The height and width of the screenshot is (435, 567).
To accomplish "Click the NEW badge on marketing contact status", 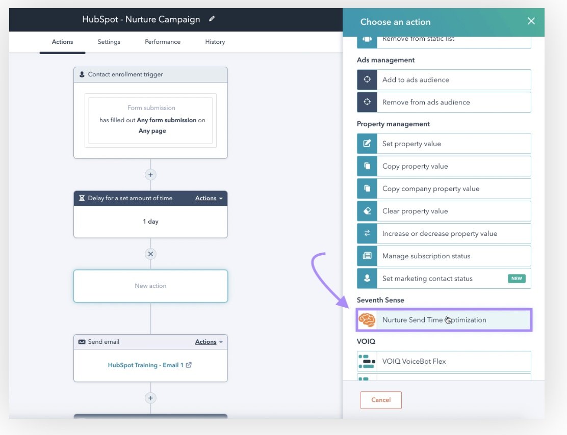I will pos(517,278).
